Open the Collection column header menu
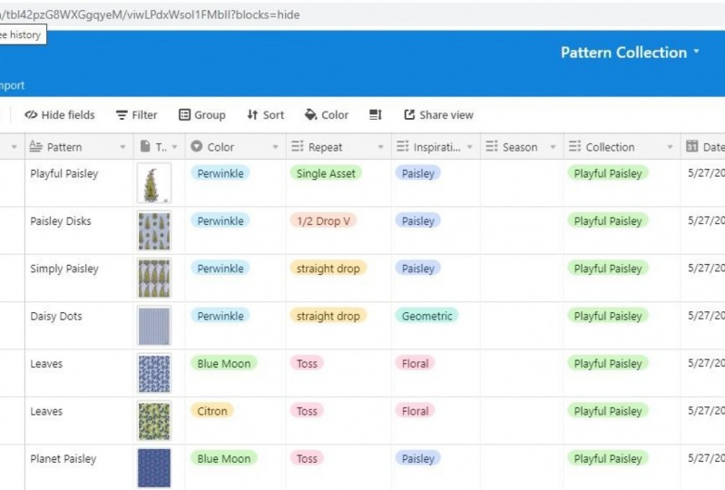This screenshot has height=490, width=725. 670,147
